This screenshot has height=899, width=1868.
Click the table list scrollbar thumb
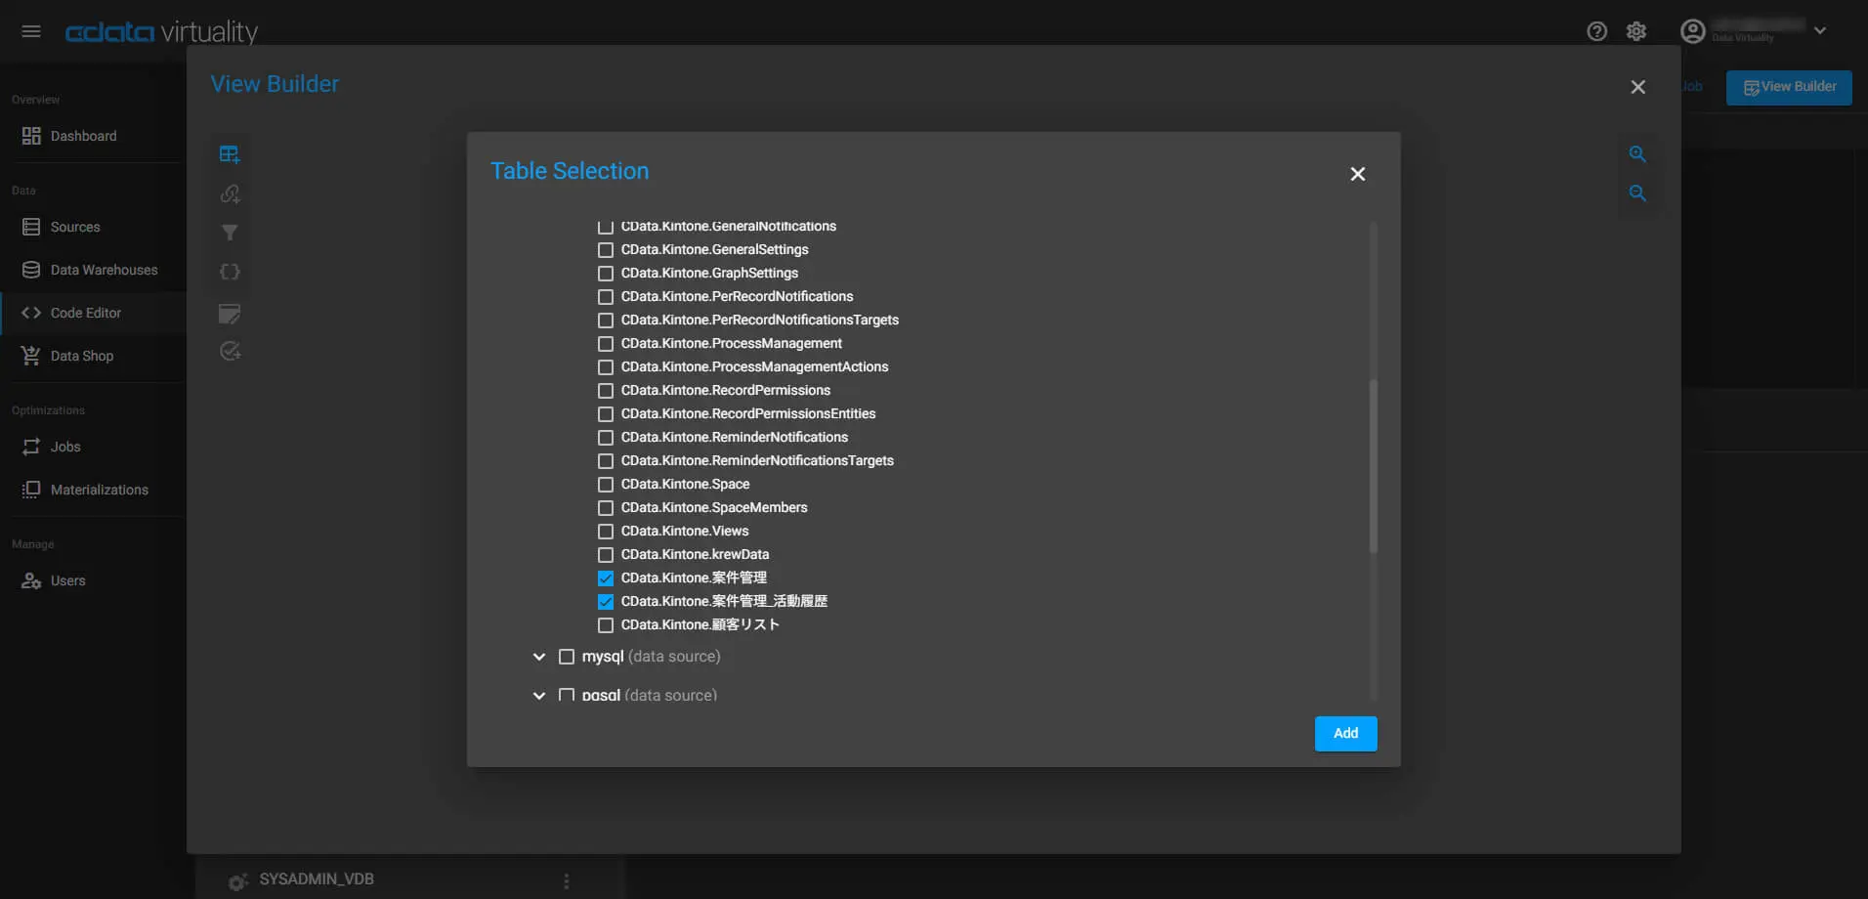click(x=1373, y=465)
